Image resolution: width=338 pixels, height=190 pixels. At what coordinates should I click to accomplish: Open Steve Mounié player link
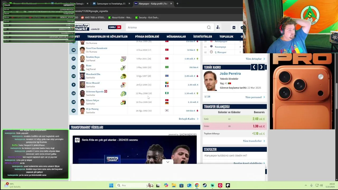tap(93, 83)
